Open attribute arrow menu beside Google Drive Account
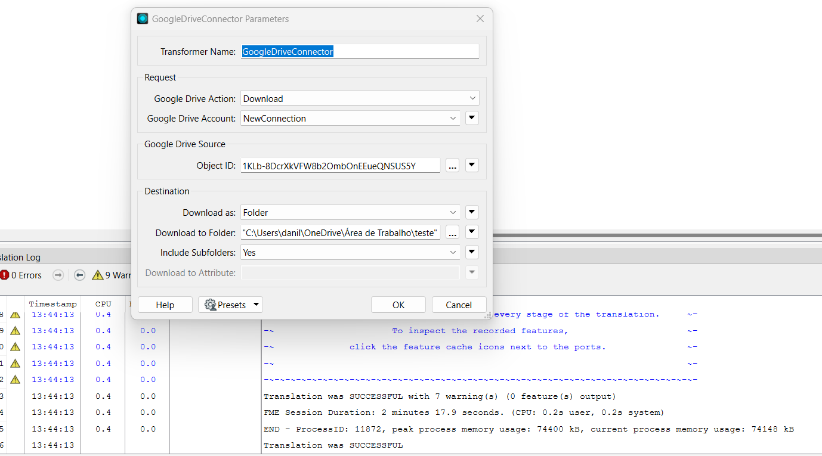This screenshot has height=456, width=822. [472, 118]
